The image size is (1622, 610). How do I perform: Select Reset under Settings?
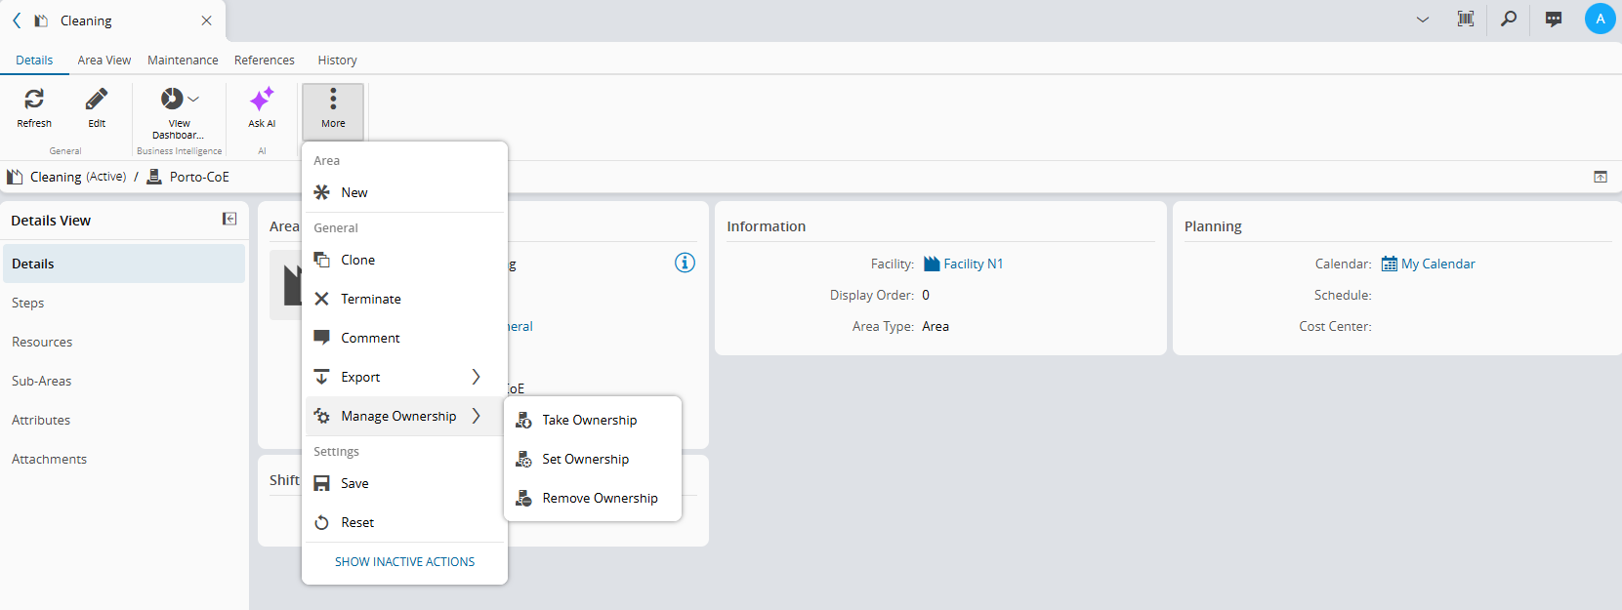click(x=405, y=522)
